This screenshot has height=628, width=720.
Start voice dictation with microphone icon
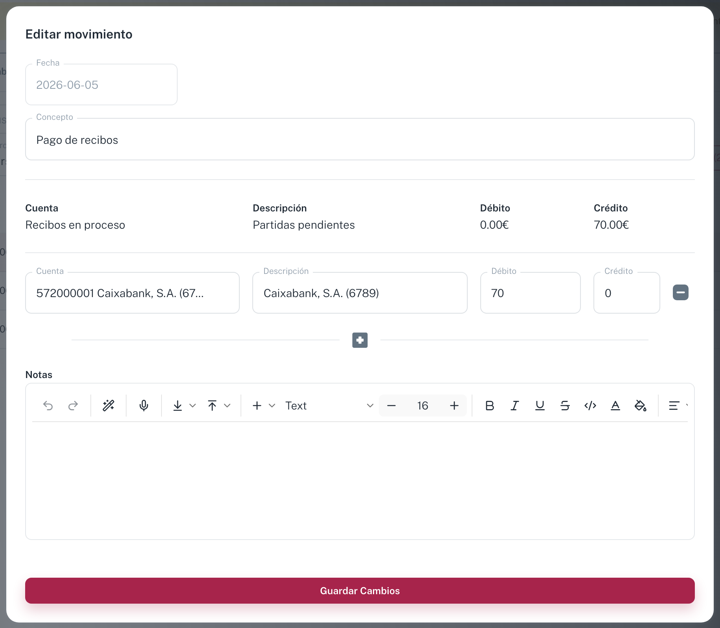tap(144, 406)
